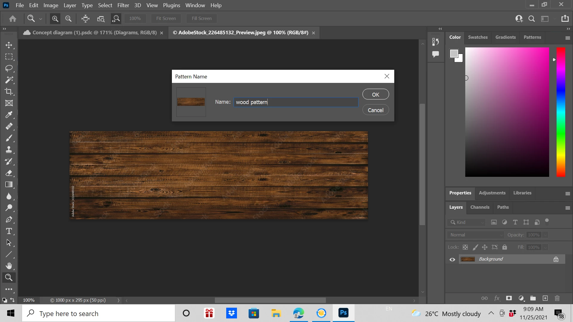
Task: Select the Eyedropper tool
Action: tap(9, 115)
